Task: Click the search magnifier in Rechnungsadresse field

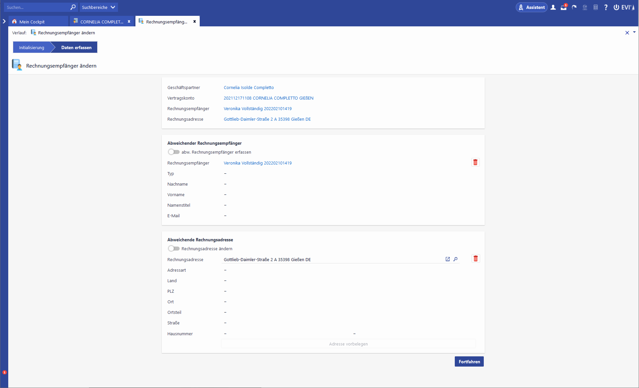Action: click(x=455, y=259)
